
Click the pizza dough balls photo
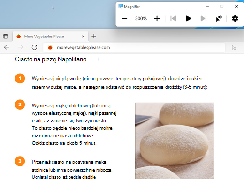[175, 141]
